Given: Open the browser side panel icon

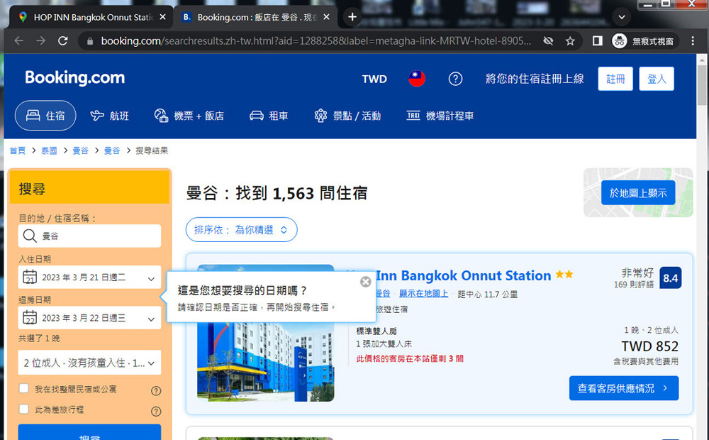Looking at the screenshot, I should pyautogui.click(x=597, y=40).
